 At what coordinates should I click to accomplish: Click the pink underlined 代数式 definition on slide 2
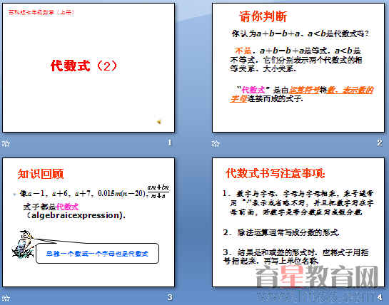[x=253, y=90]
